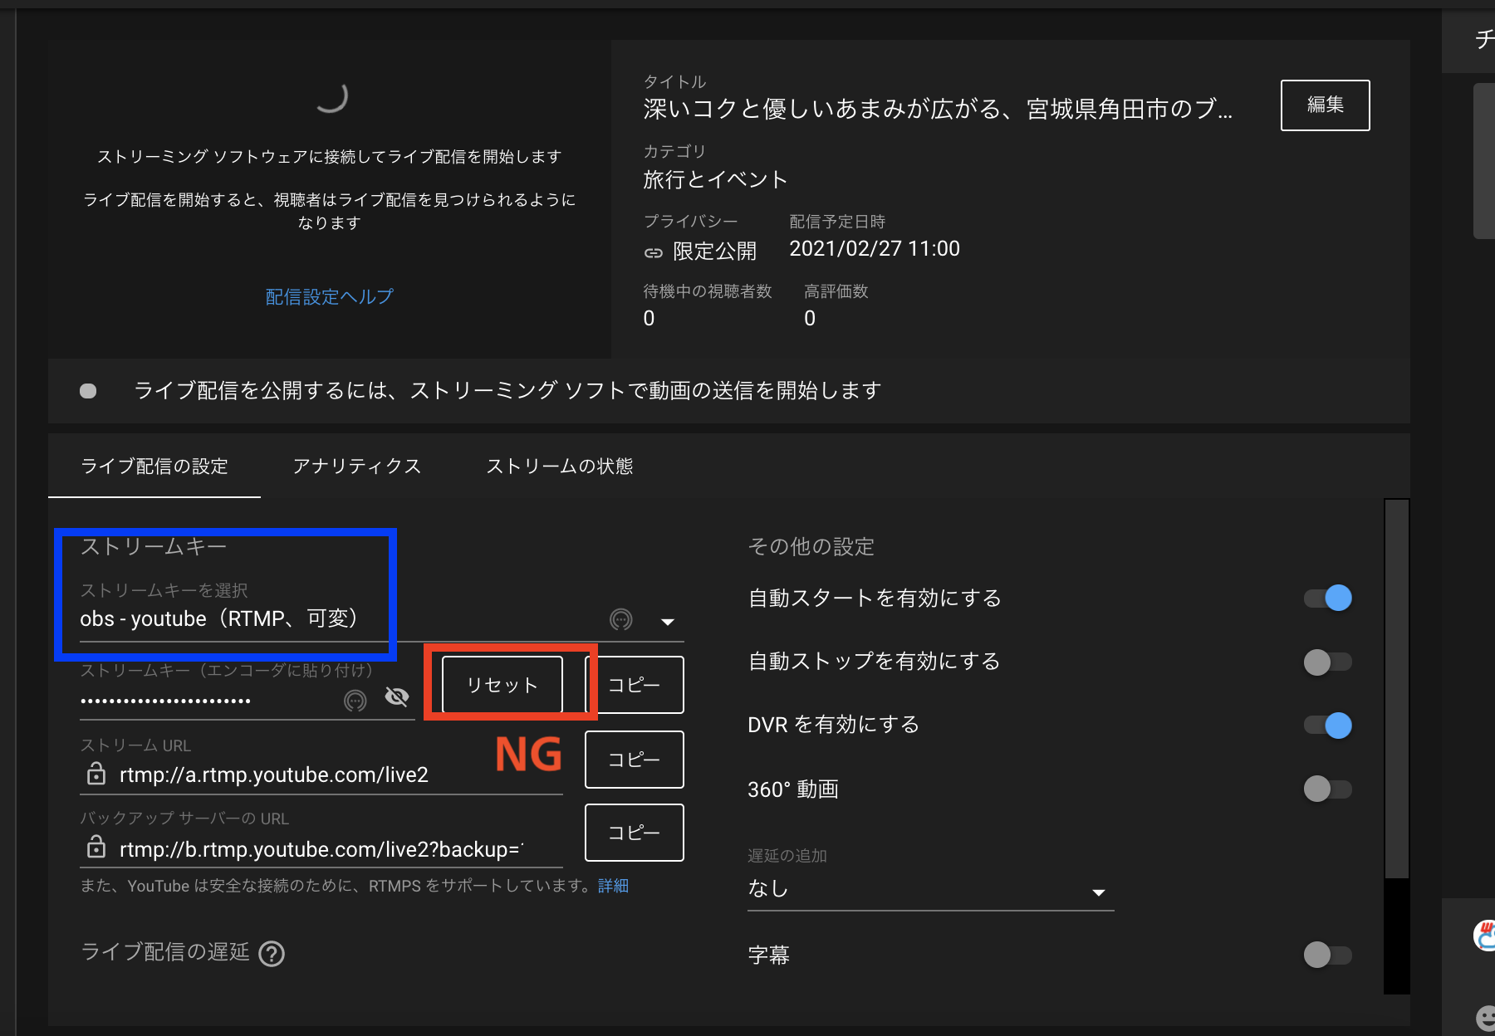The image size is (1495, 1036).
Task: Click the lock icon beside the stream URL
Action: pyautogui.click(x=95, y=775)
